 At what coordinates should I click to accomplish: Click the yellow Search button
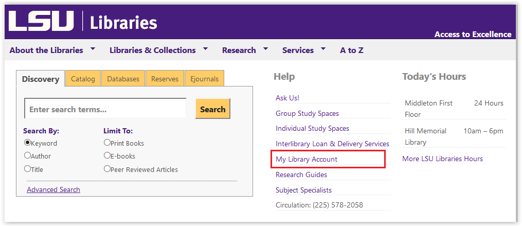click(x=213, y=109)
